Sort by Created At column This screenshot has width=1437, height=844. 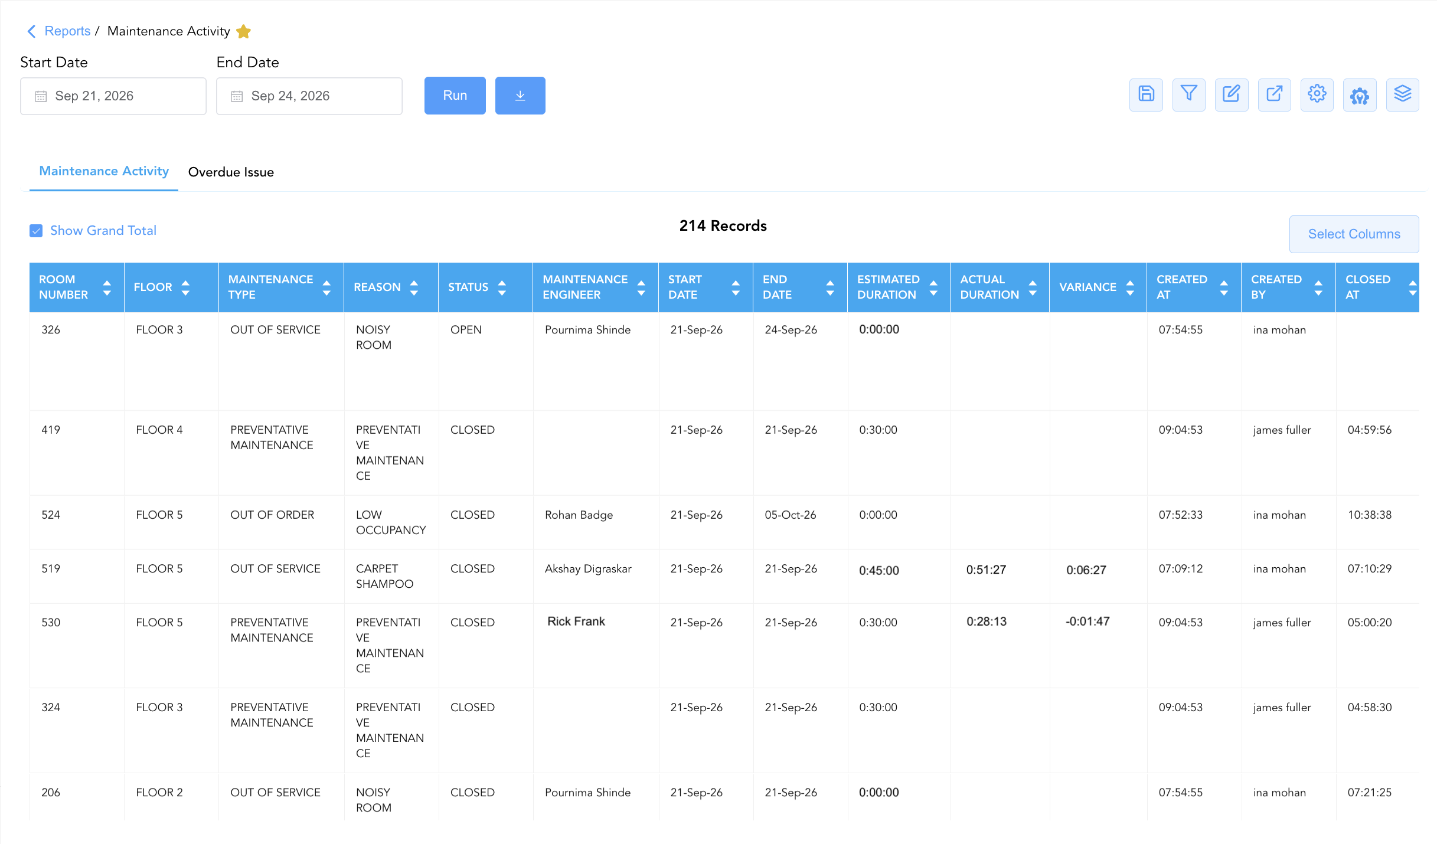pyautogui.click(x=1224, y=287)
